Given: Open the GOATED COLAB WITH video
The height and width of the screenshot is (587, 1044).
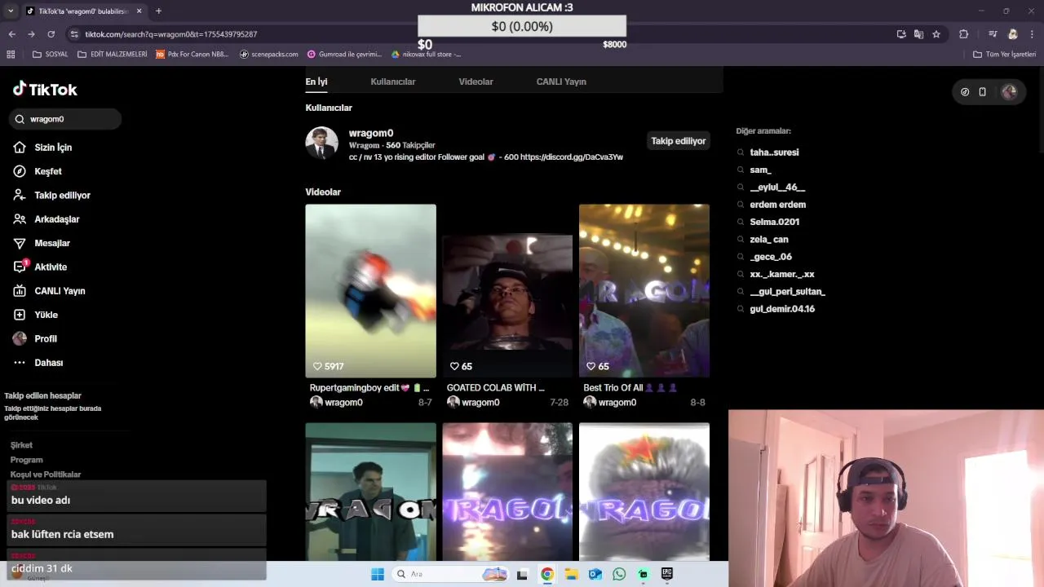Looking at the screenshot, I should (x=507, y=290).
